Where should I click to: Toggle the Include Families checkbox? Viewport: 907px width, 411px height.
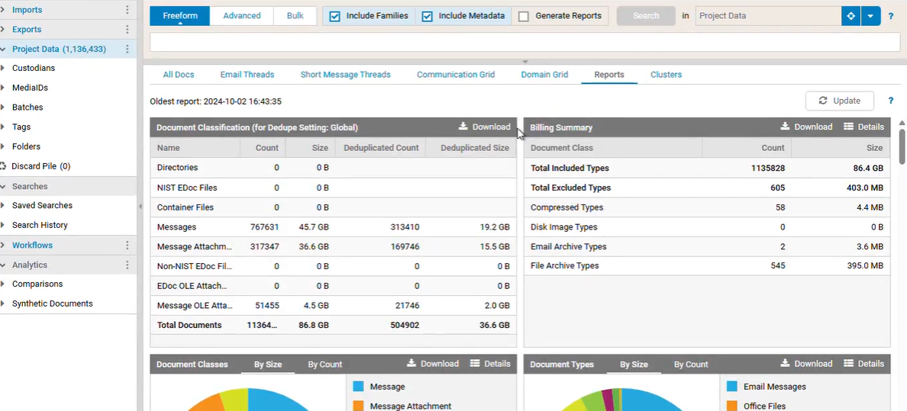(334, 16)
